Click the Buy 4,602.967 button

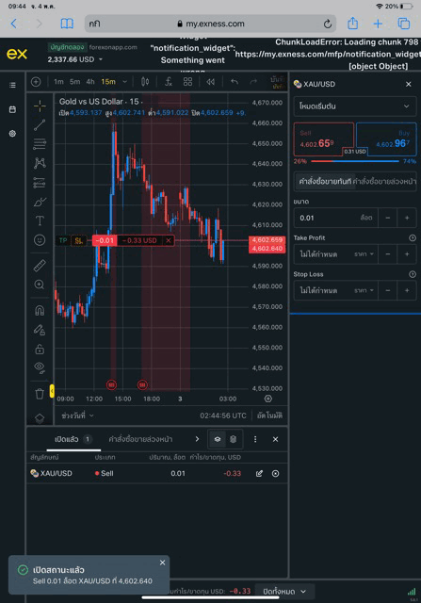coord(386,139)
